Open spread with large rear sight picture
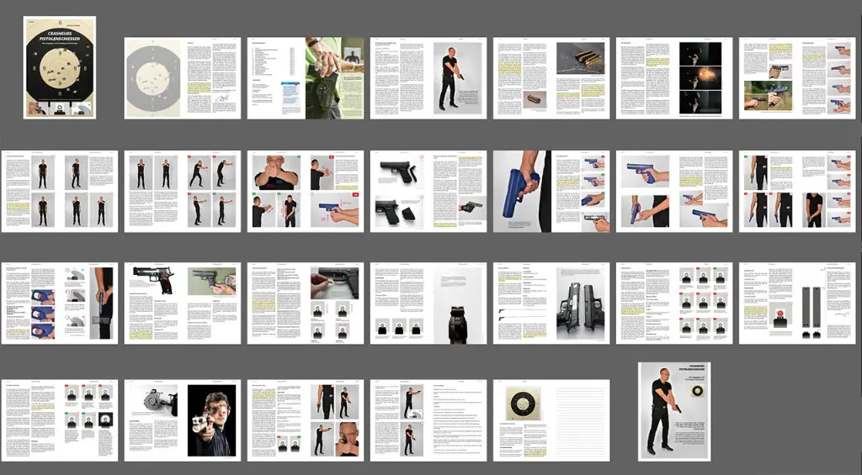Image resolution: width=862 pixels, height=475 pixels. pyautogui.click(x=428, y=303)
